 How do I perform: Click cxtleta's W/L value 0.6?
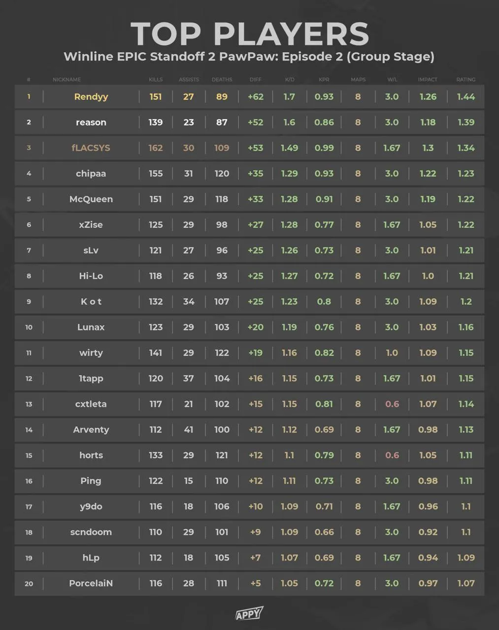click(392, 404)
